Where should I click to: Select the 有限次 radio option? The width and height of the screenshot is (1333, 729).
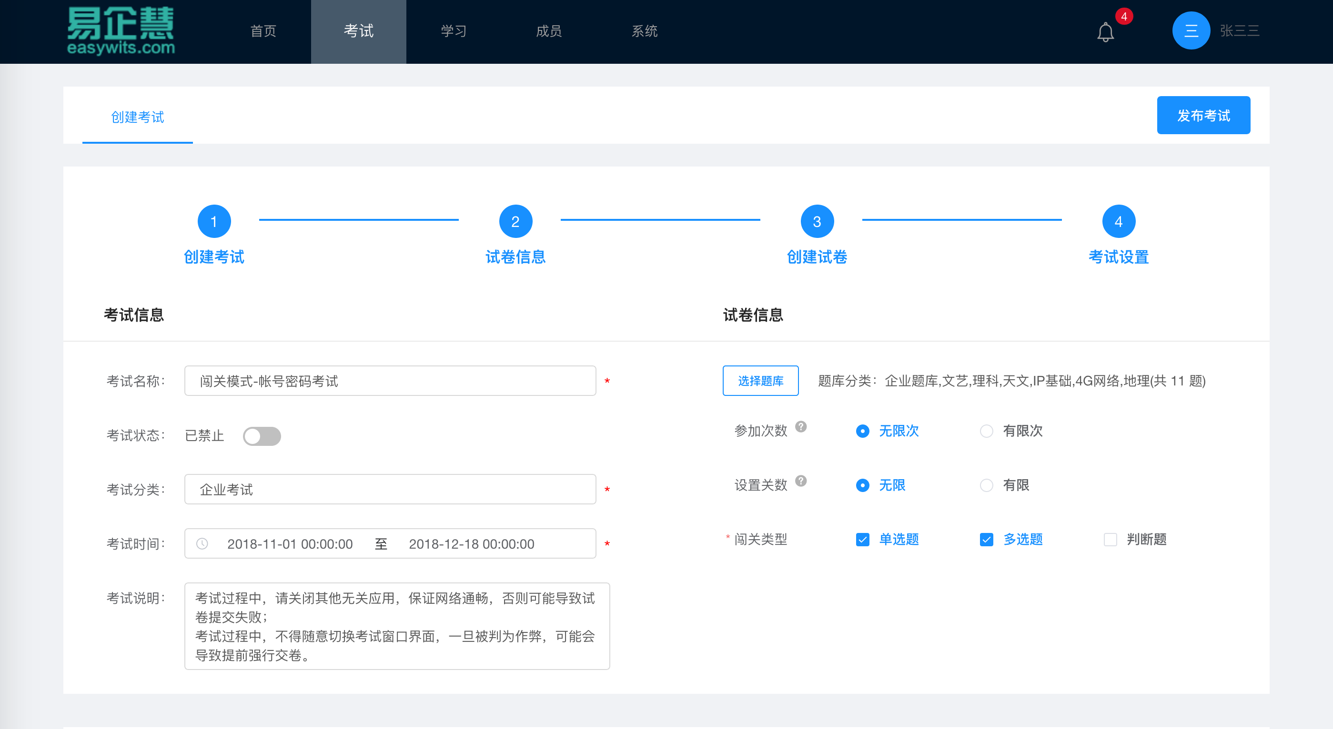point(986,431)
